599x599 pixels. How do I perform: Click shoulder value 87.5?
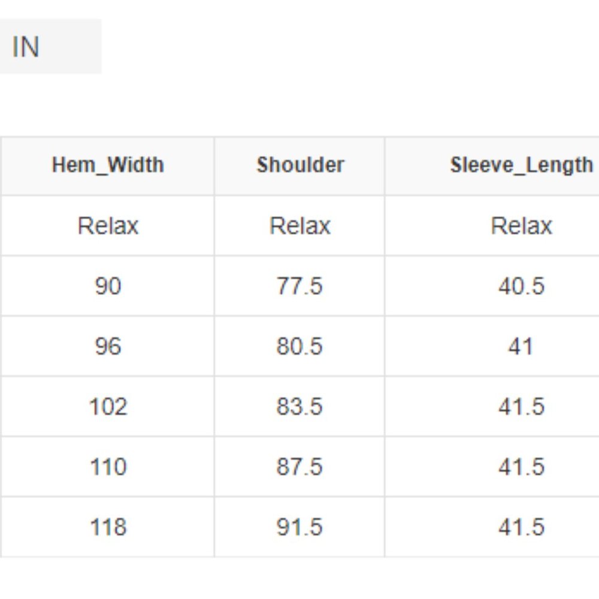[x=299, y=467]
